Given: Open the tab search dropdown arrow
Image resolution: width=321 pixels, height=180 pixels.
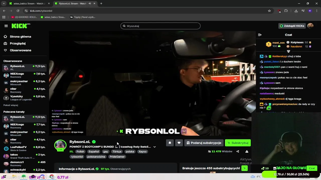Looking at the screenshot, I should point(4,3).
